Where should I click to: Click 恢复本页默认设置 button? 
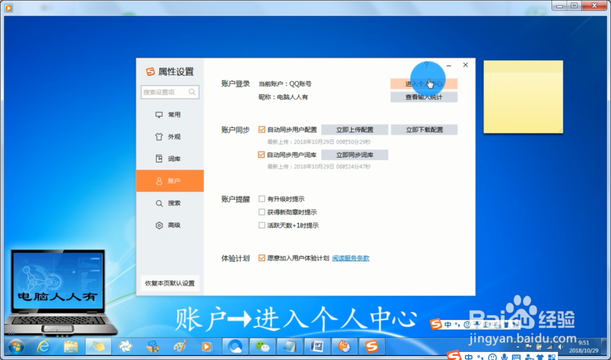pos(170,283)
